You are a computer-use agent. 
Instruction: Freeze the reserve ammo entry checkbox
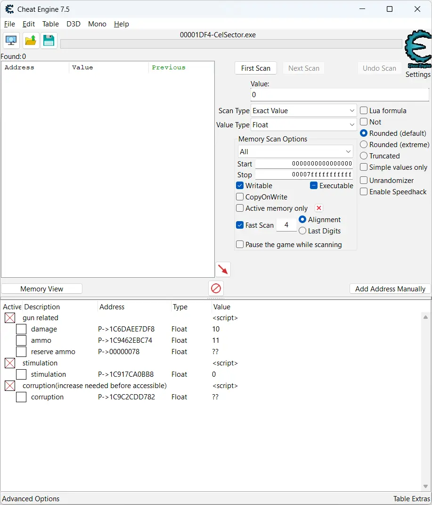21,352
